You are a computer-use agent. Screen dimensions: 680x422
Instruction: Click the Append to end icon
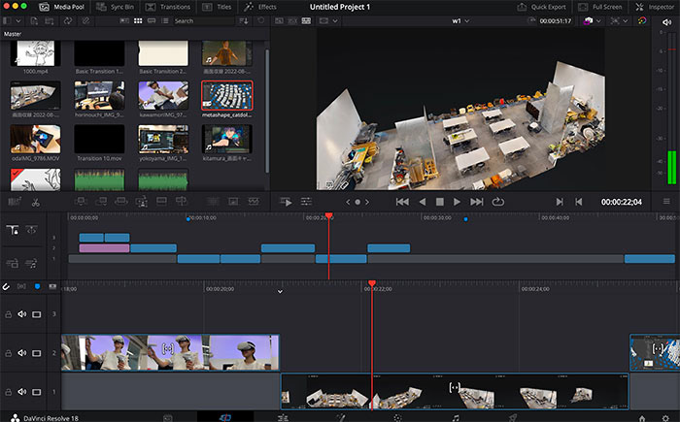tap(101, 201)
